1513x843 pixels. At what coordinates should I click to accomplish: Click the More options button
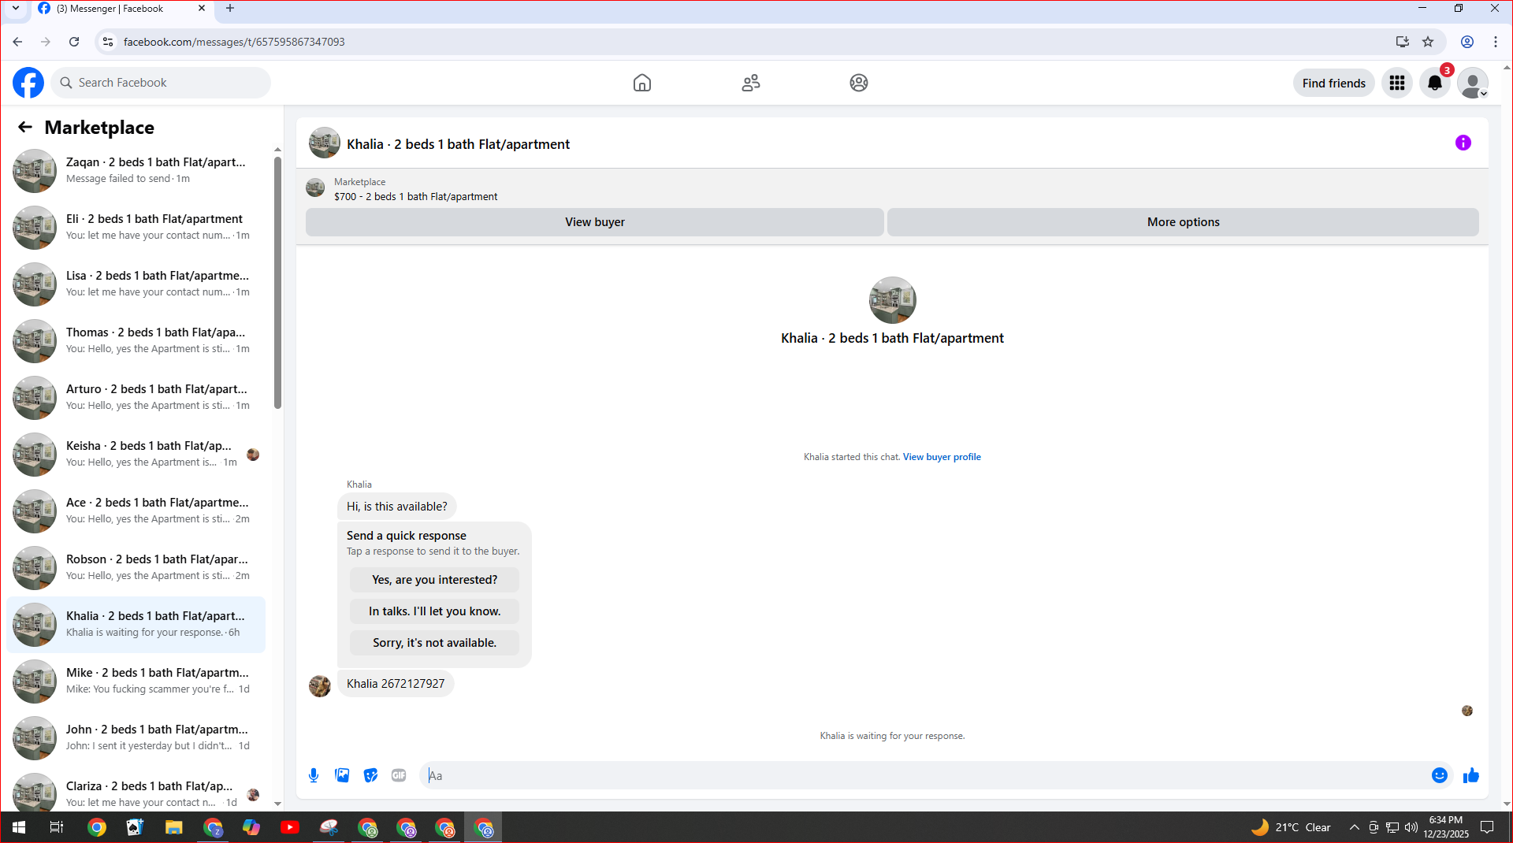1183,222
